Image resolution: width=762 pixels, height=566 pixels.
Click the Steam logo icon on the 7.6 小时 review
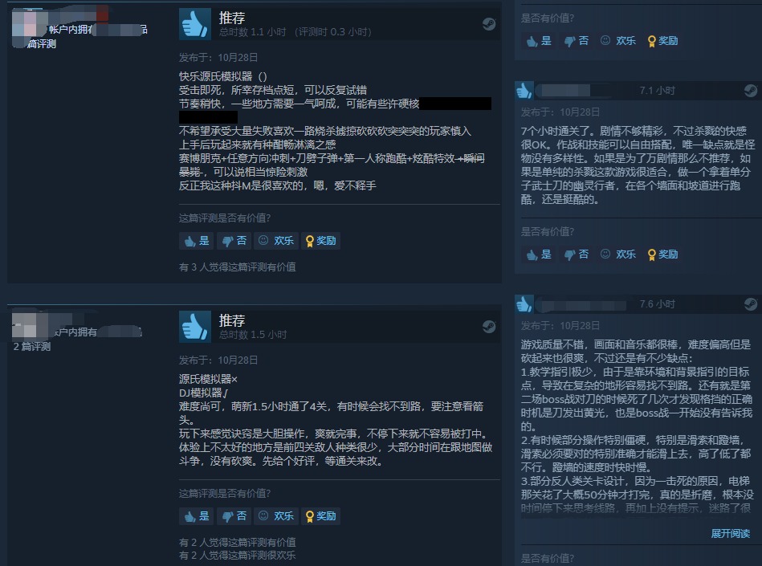(x=751, y=304)
